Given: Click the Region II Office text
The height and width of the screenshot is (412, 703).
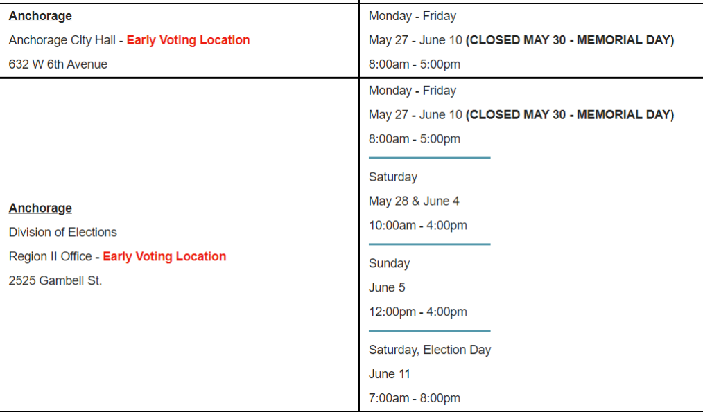Looking at the screenshot, I should 50,256.
